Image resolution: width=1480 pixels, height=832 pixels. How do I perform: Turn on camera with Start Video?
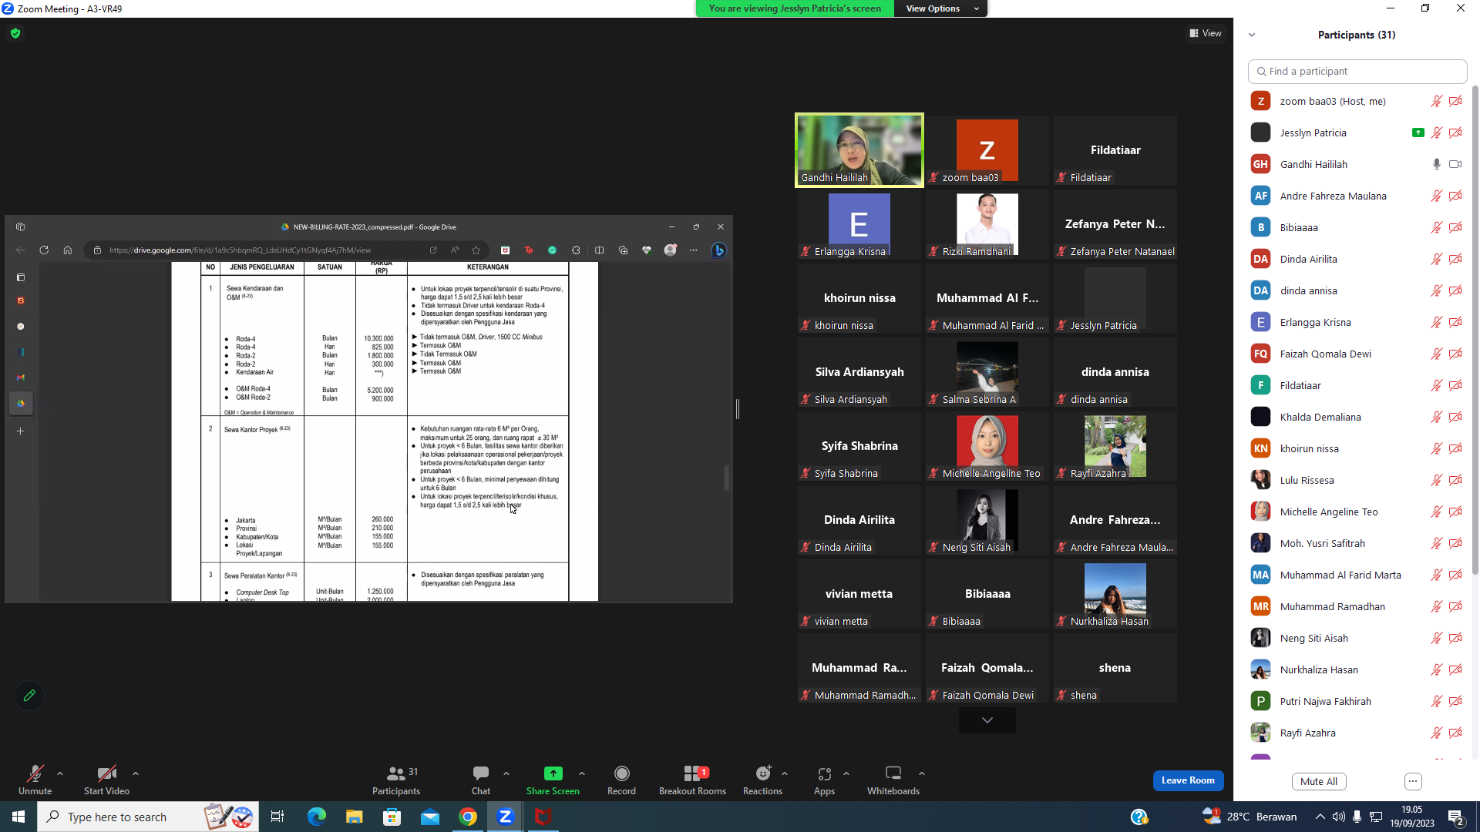click(106, 780)
